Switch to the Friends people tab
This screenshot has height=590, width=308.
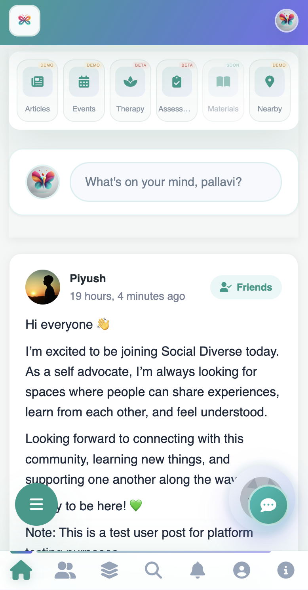click(x=65, y=570)
